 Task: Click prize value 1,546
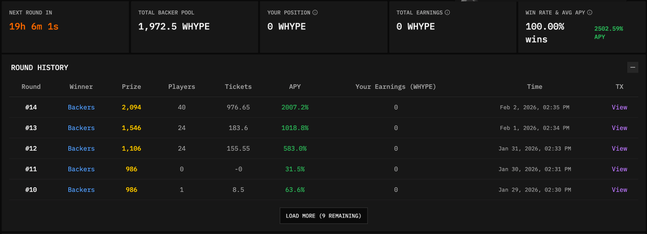[132, 127]
